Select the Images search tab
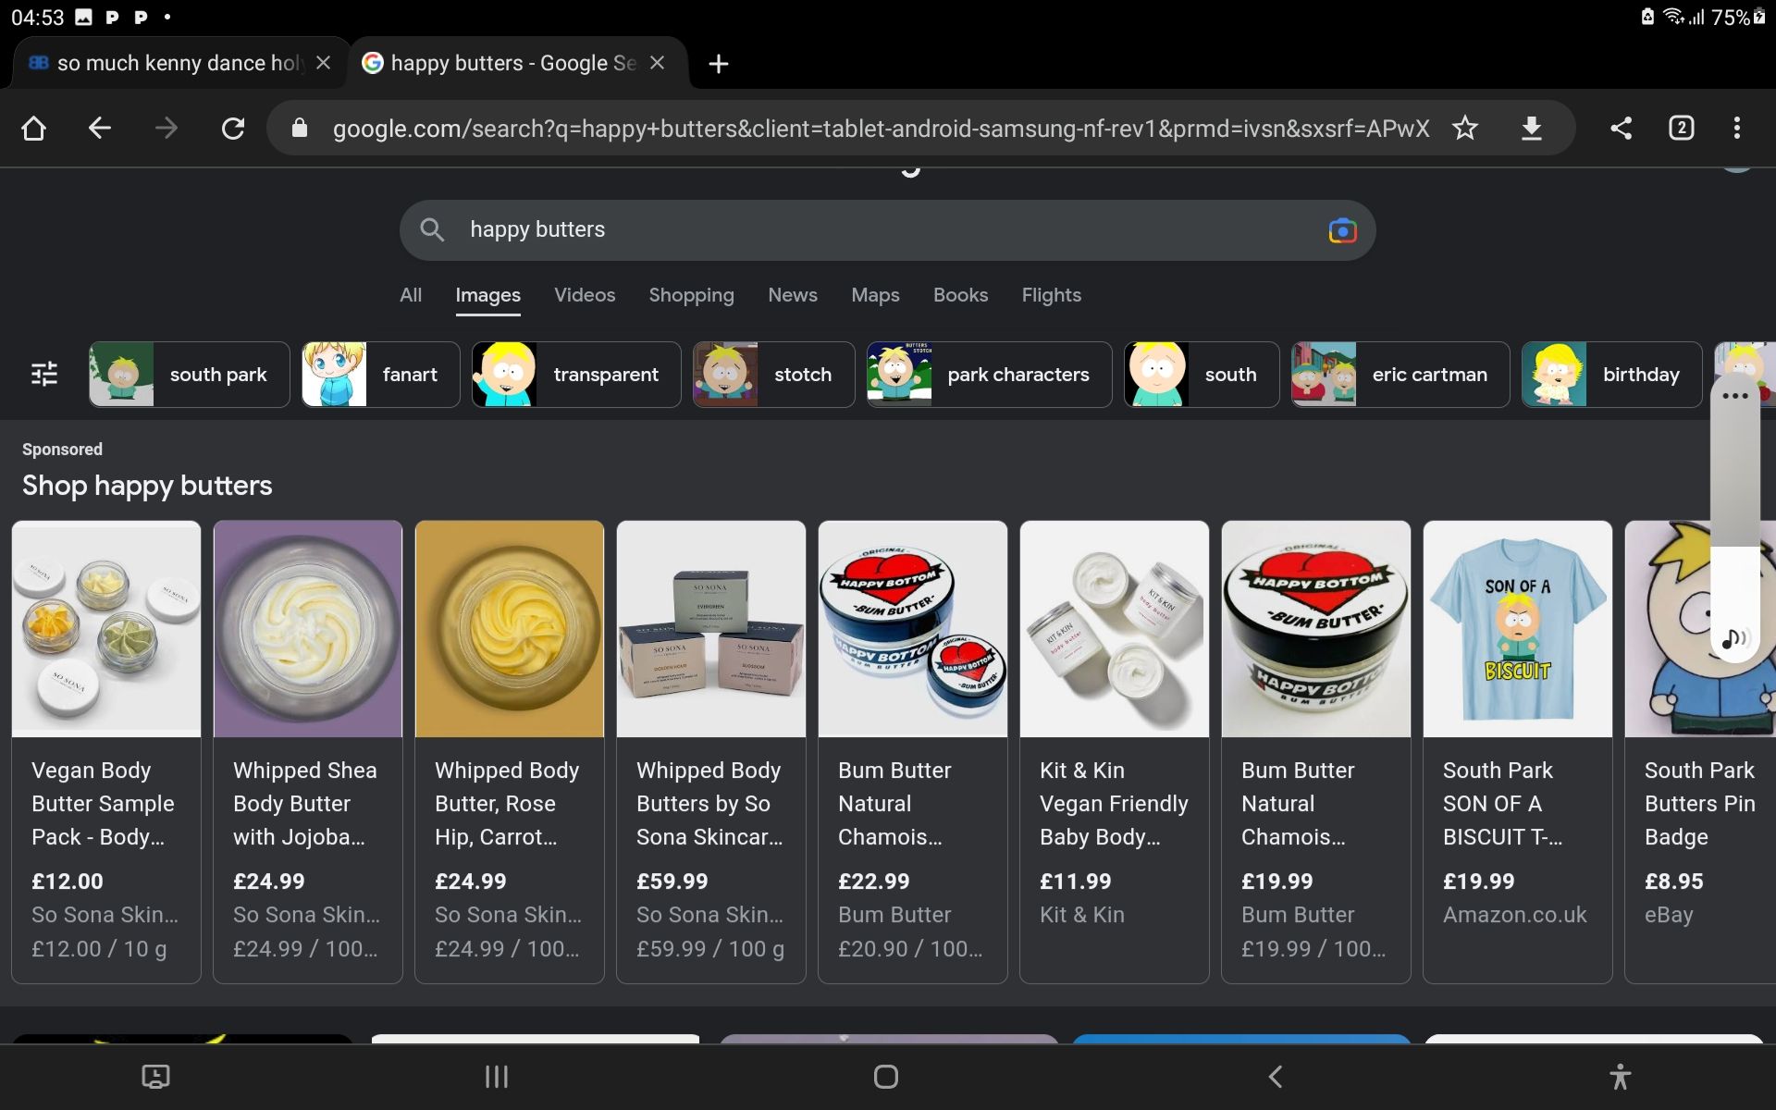1776x1110 pixels. pos(487,295)
